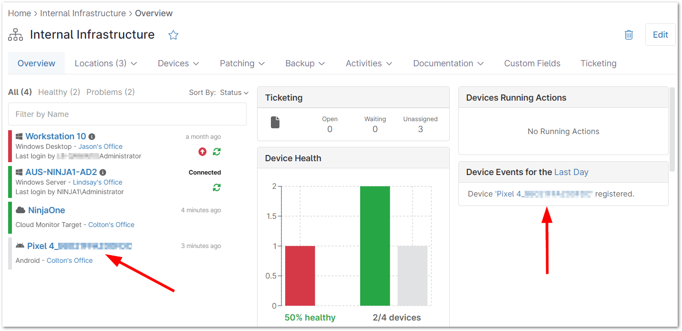The width and height of the screenshot is (682, 331).
Task: Click the Edit button
Action: (660, 34)
